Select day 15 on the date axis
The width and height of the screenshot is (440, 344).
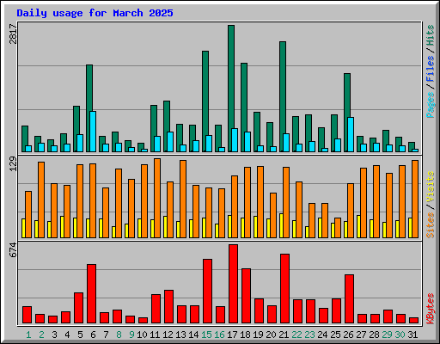pos(206,335)
